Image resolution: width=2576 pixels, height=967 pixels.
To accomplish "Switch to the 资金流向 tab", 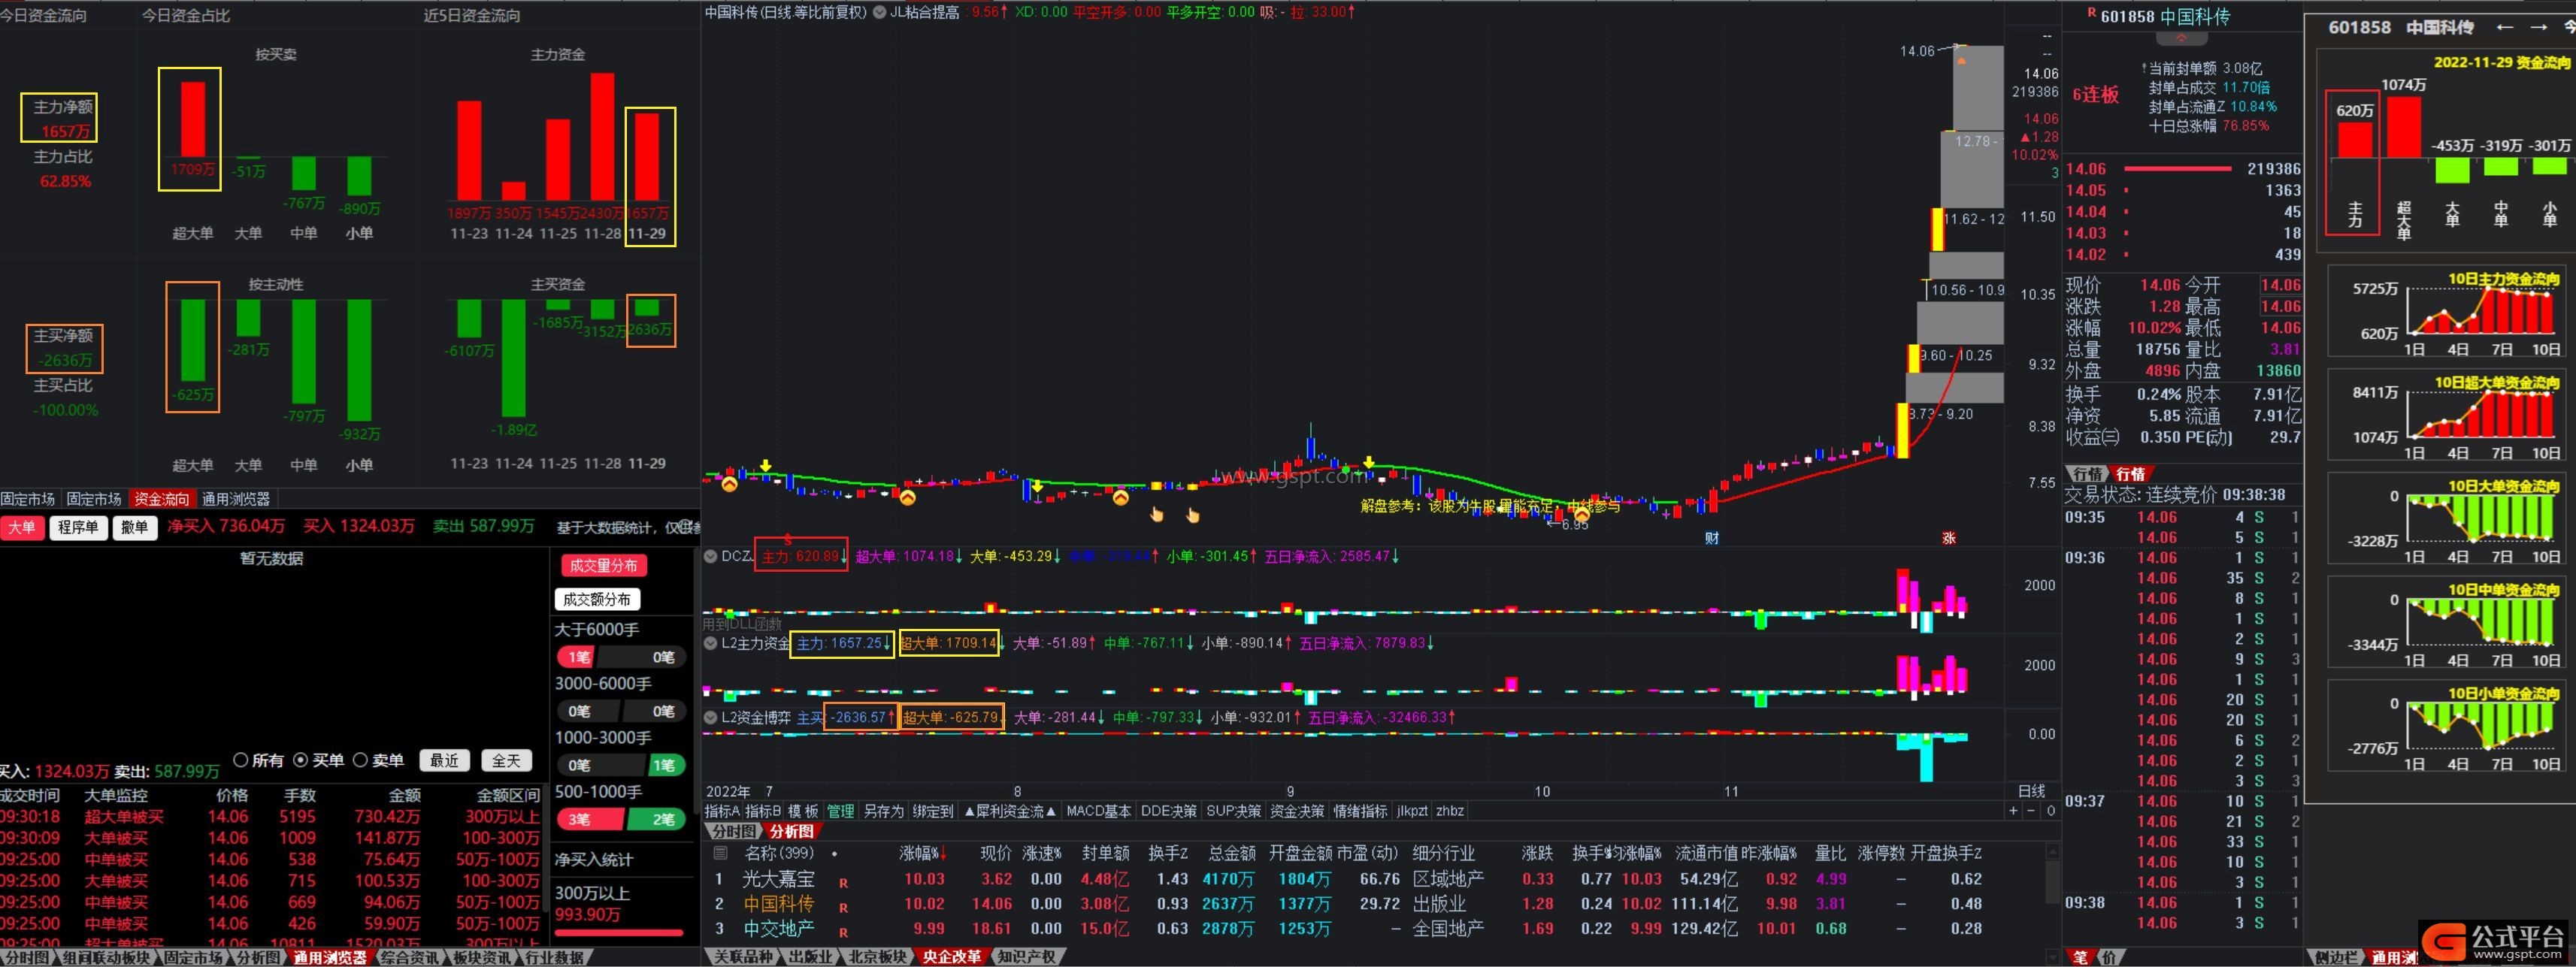I will [x=161, y=499].
